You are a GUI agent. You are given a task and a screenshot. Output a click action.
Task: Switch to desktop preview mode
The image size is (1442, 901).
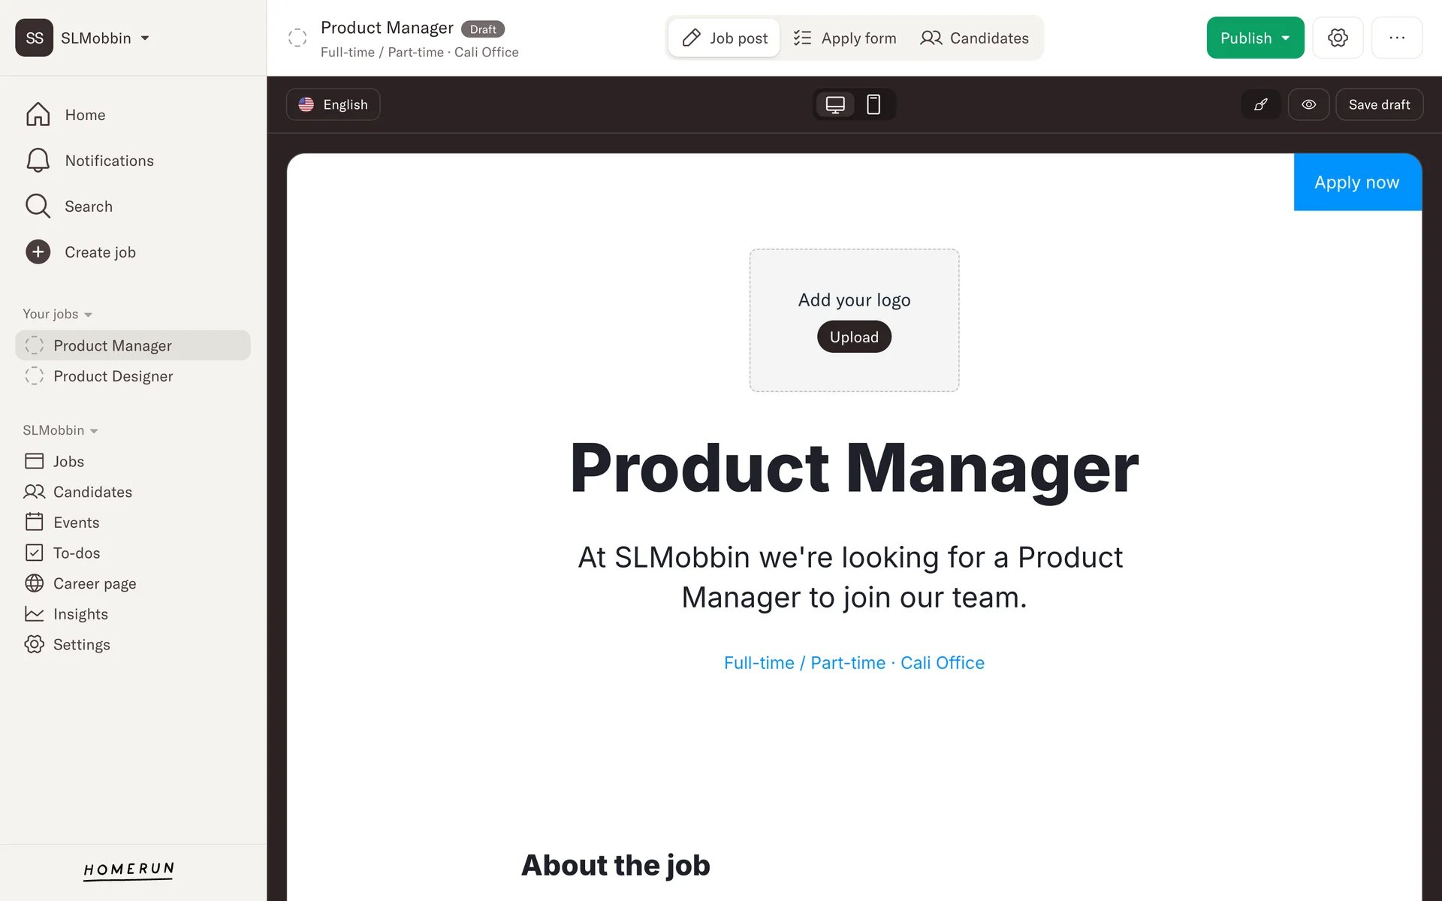click(x=835, y=104)
